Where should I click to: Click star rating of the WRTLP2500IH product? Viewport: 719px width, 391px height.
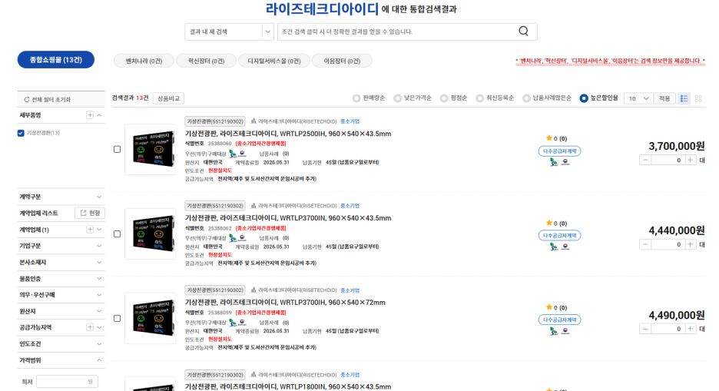549,139
